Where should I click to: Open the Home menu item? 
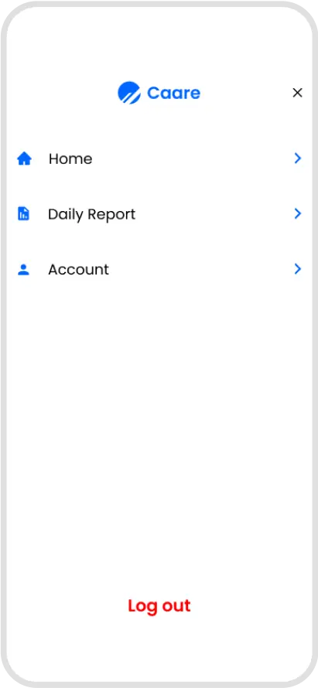tap(159, 158)
